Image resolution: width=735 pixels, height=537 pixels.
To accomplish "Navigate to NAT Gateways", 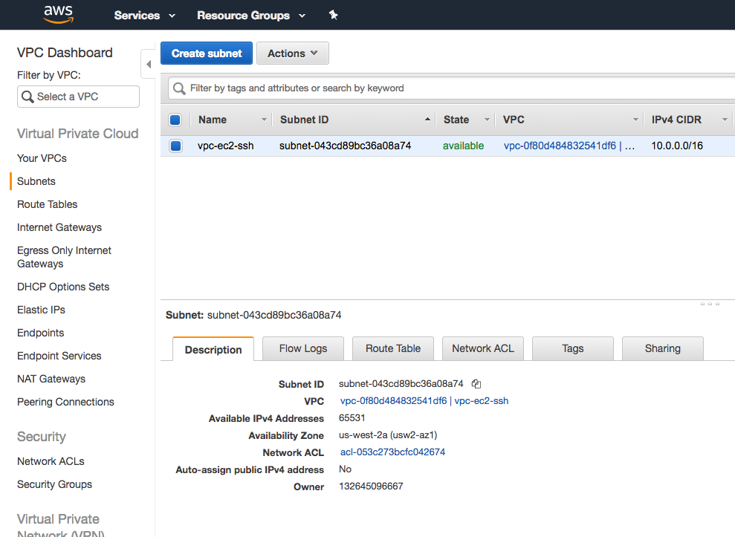I will click(51, 379).
